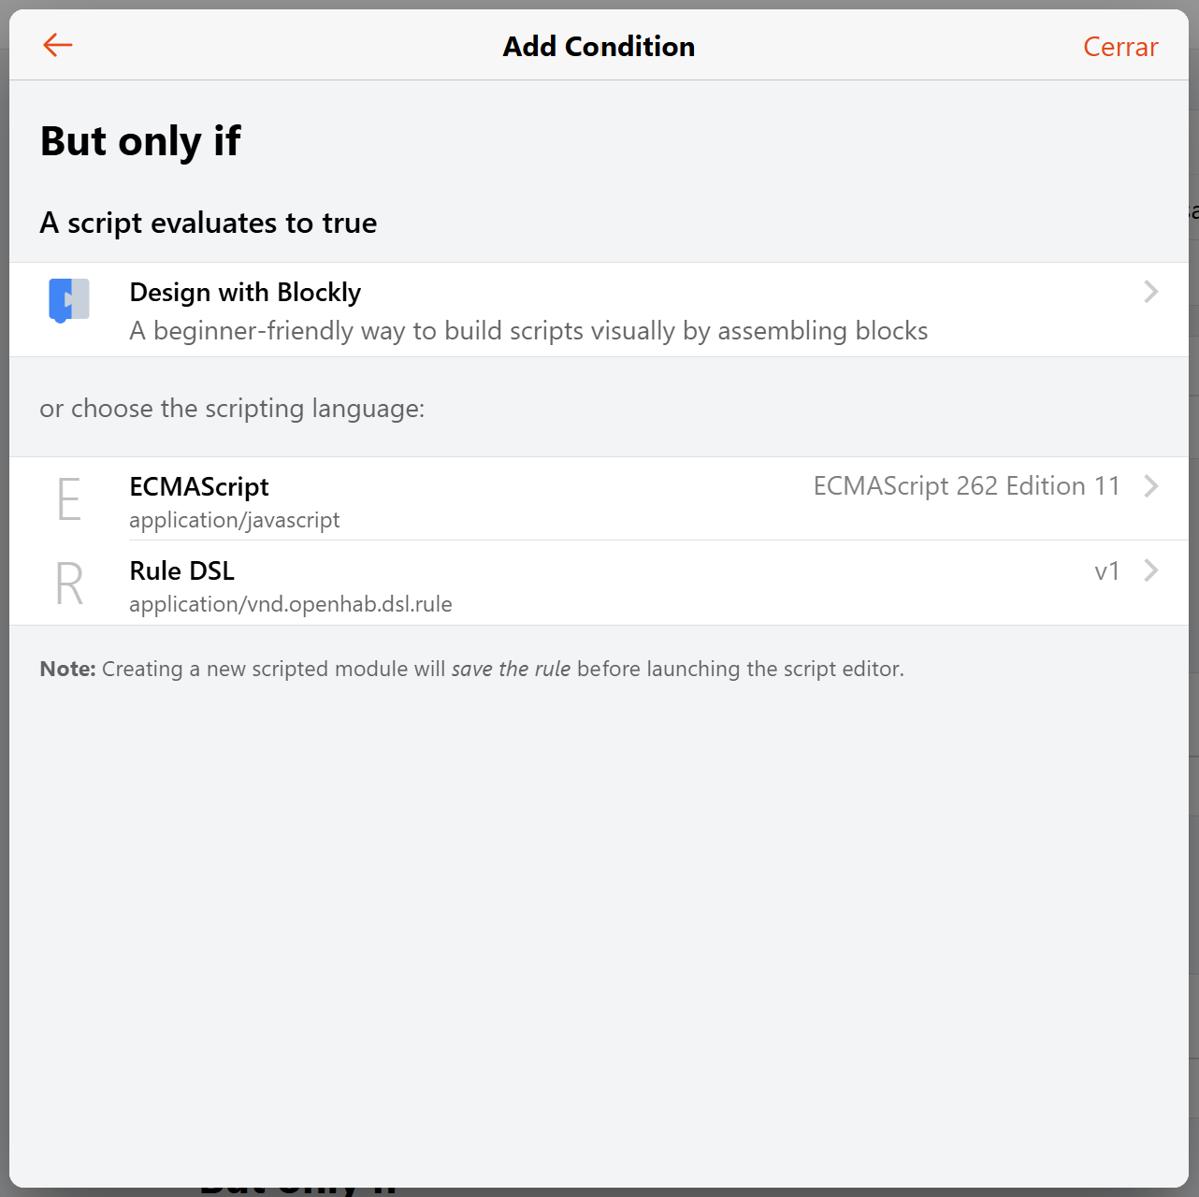
Task: Click the Add Condition dialog title
Action: 599,47
